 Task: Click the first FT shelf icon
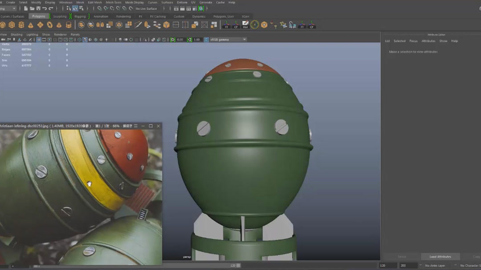click(x=226, y=25)
